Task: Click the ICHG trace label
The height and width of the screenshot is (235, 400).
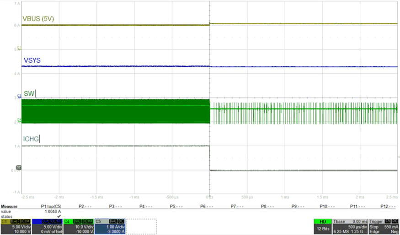Action: (31, 138)
